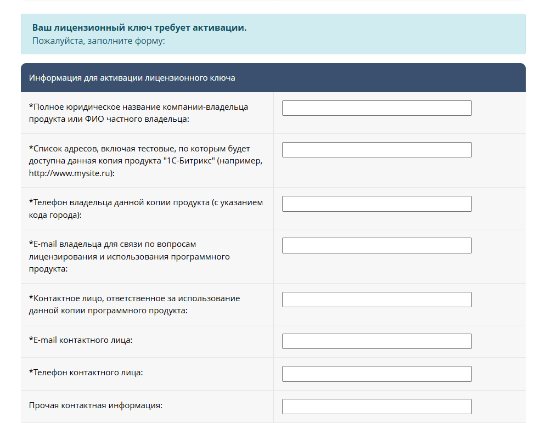Click the example http://www.mysite.ru text
540x423 pixels.
click(x=71, y=173)
